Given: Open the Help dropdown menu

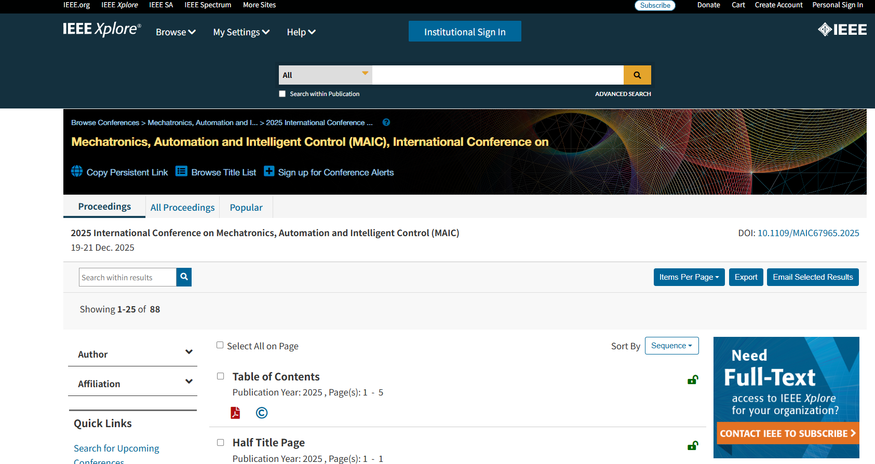Looking at the screenshot, I should coord(301,32).
